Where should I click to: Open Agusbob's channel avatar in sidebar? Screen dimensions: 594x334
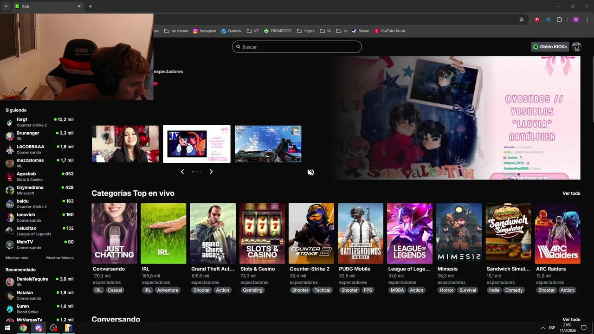tap(9, 177)
